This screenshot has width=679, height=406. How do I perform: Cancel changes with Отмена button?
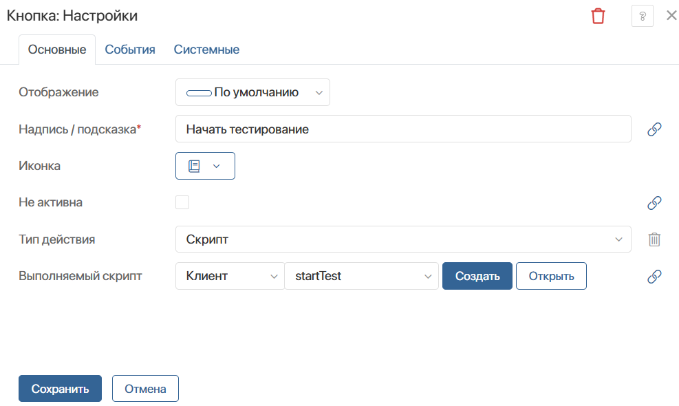click(146, 389)
